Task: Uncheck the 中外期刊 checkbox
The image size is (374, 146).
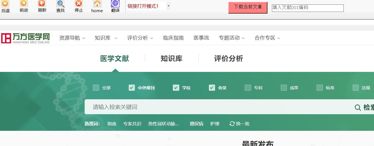Action: pos(132,88)
